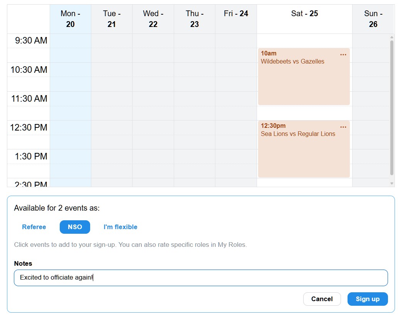398x315 pixels.
Task: Click scrollbar down arrow in calendar
Action: point(392,183)
